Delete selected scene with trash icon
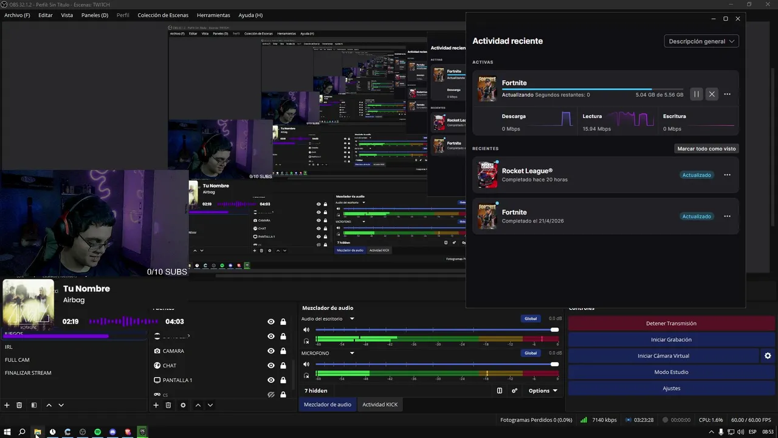 coord(19,405)
